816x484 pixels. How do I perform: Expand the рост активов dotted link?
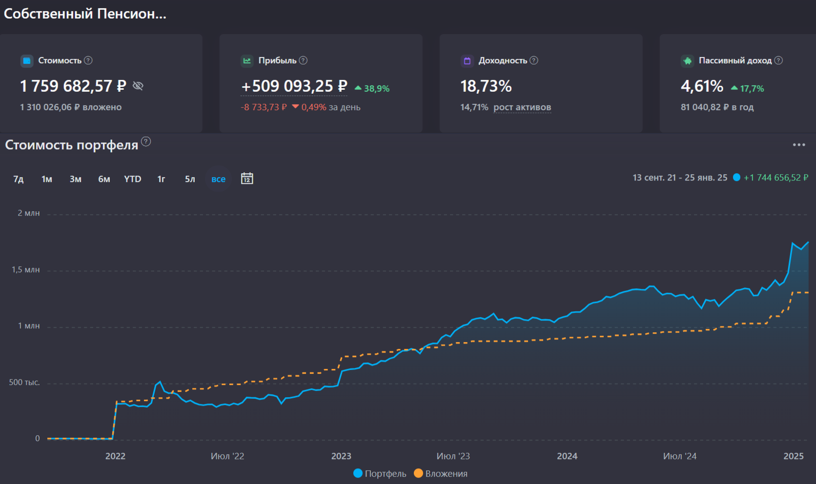[522, 107]
